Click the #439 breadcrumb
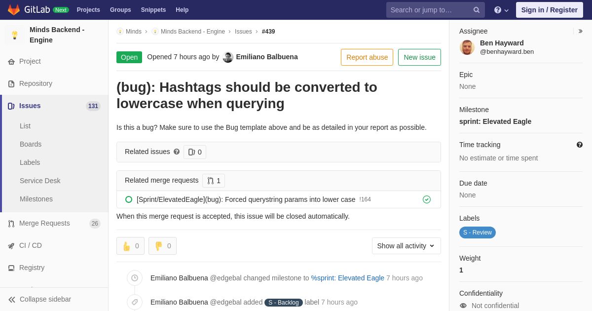This screenshot has width=592, height=311. click(268, 32)
